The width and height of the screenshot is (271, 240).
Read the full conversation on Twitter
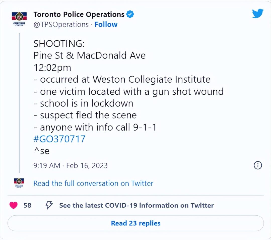tap(93, 184)
